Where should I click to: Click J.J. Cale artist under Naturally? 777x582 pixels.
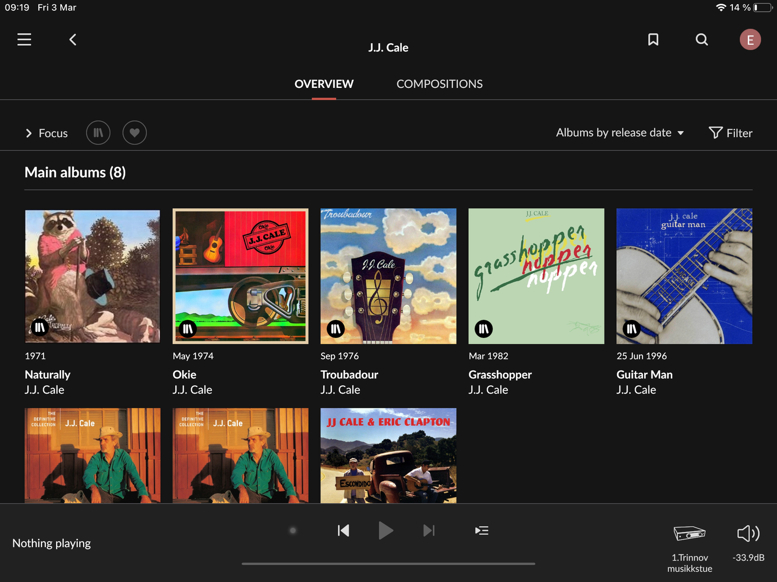point(44,390)
